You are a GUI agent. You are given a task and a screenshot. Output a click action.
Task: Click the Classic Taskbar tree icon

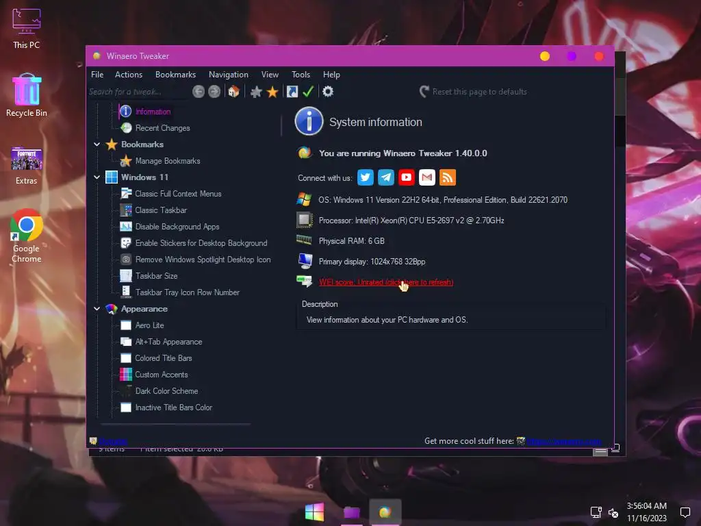(x=127, y=210)
